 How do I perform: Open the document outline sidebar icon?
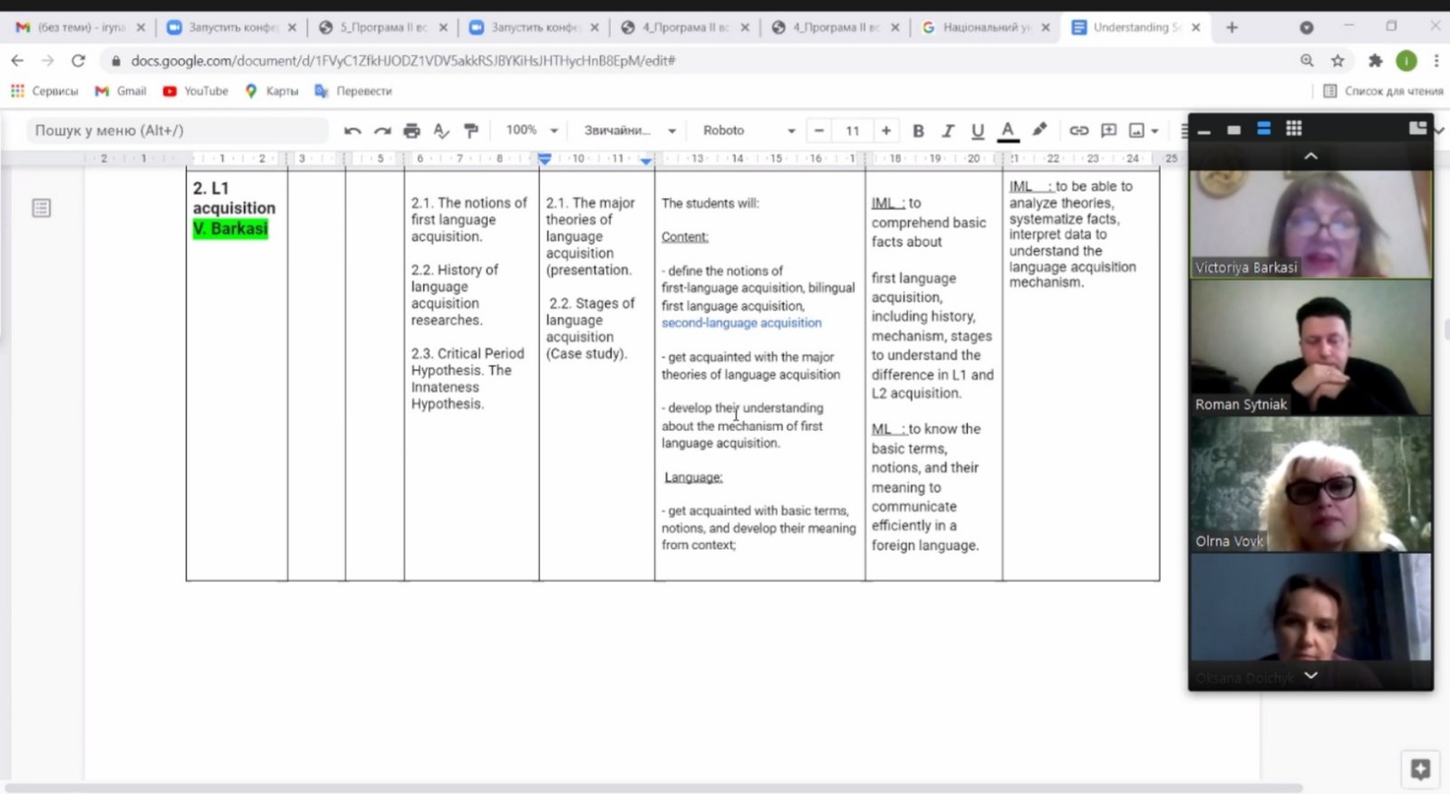click(42, 208)
